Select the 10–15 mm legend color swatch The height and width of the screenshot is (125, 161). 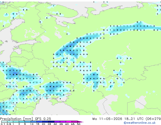(34, 122)
